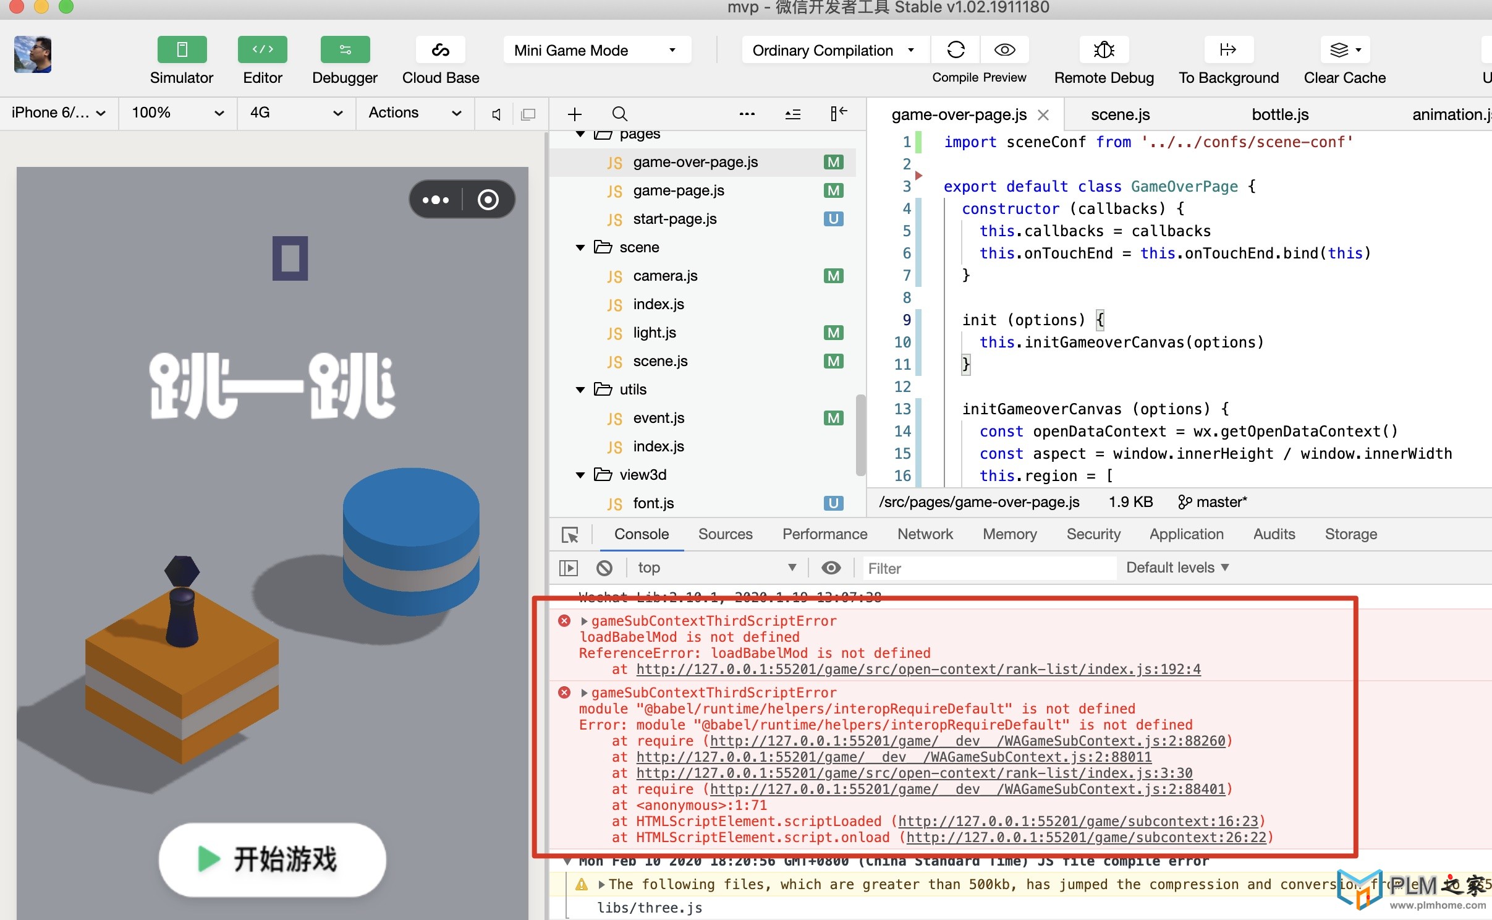Toggle the Simulator panel button
Image resolution: width=1492 pixels, height=920 pixels.
click(x=182, y=49)
